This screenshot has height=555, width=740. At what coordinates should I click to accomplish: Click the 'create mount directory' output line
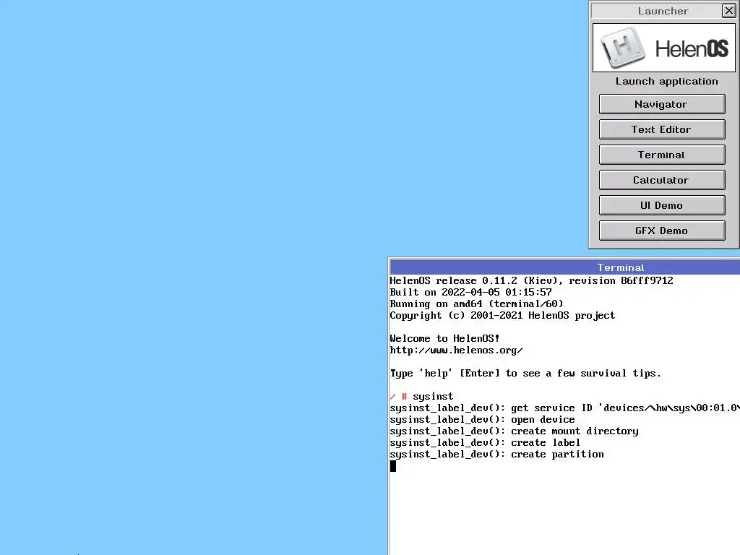click(x=515, y=431)
